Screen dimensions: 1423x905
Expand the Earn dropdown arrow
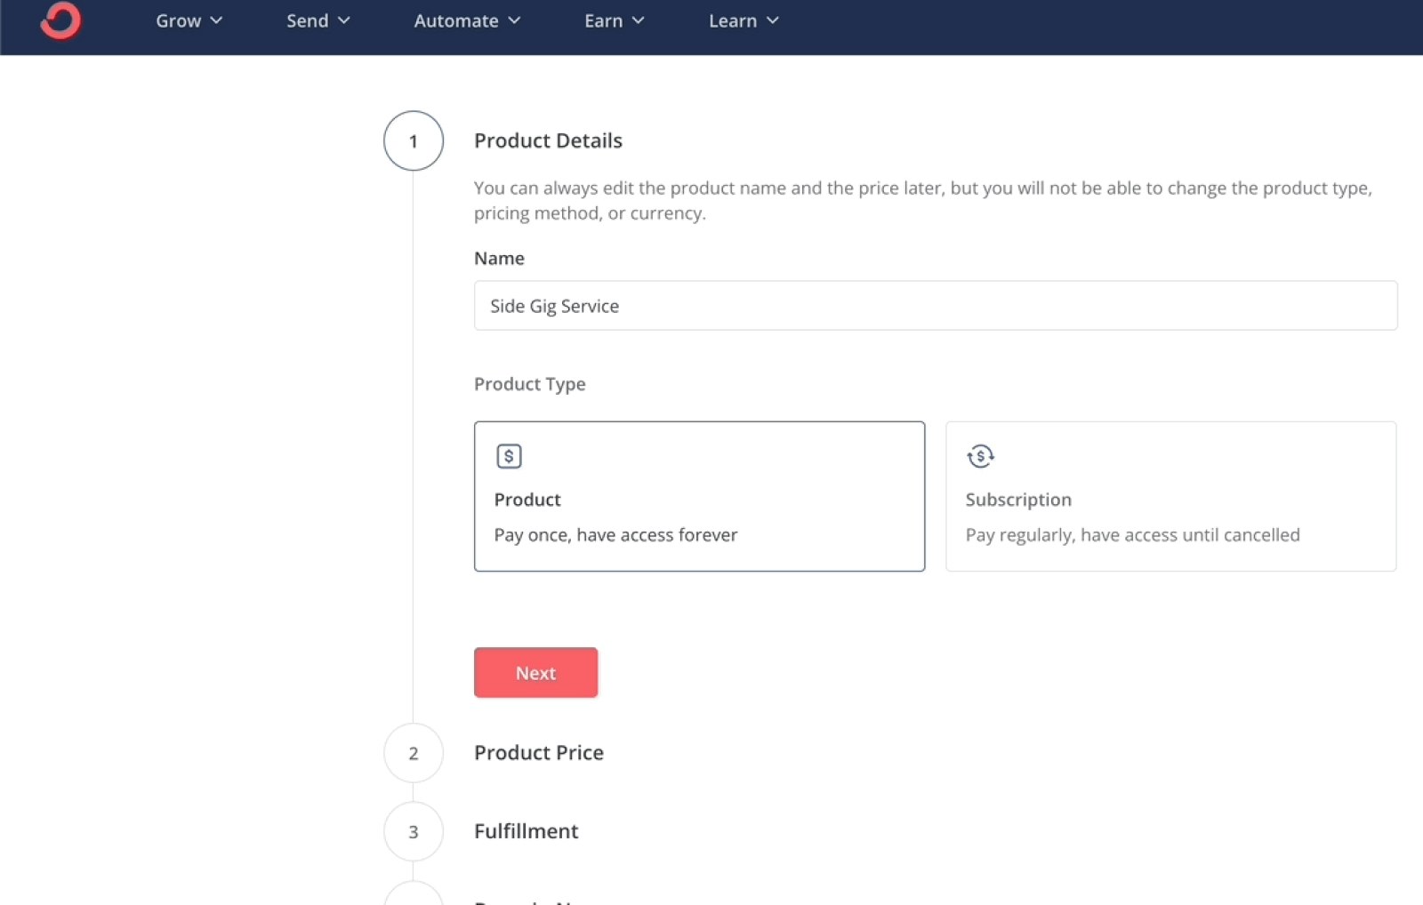point(638,20)
